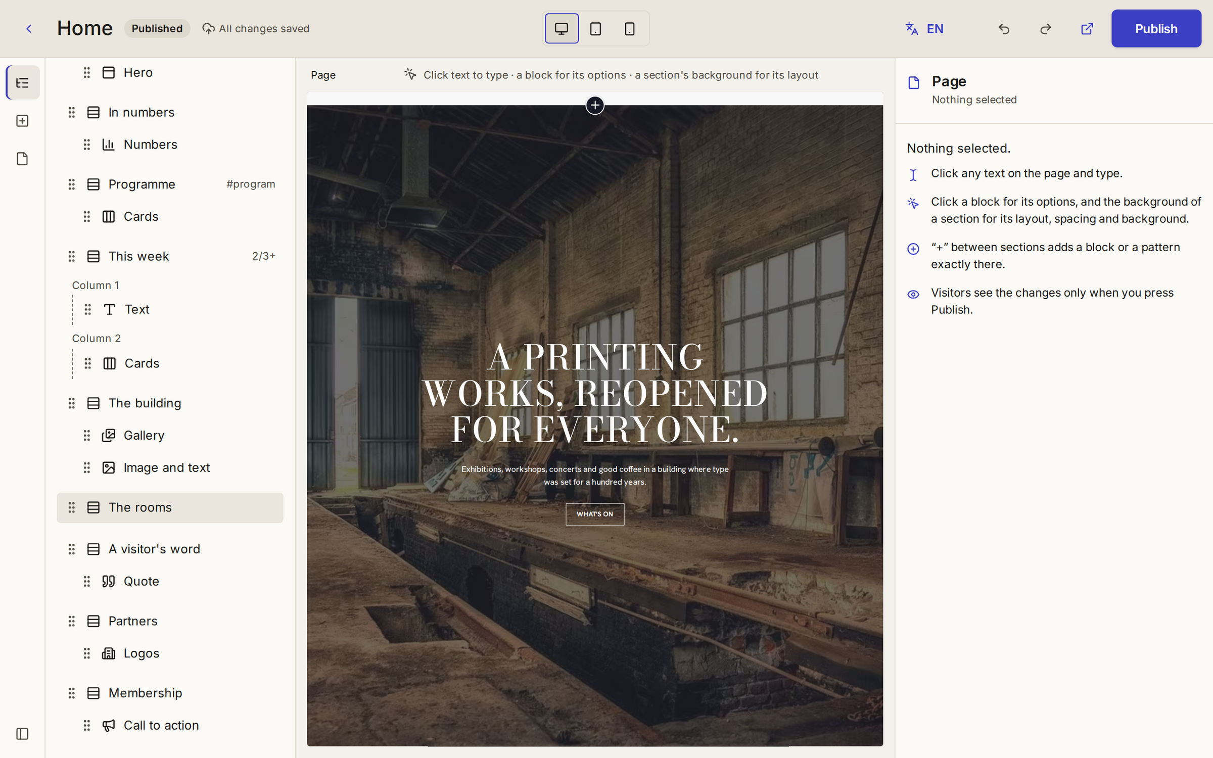Click the Page breadcrumb label above canvas

click(x=323, y=75)
